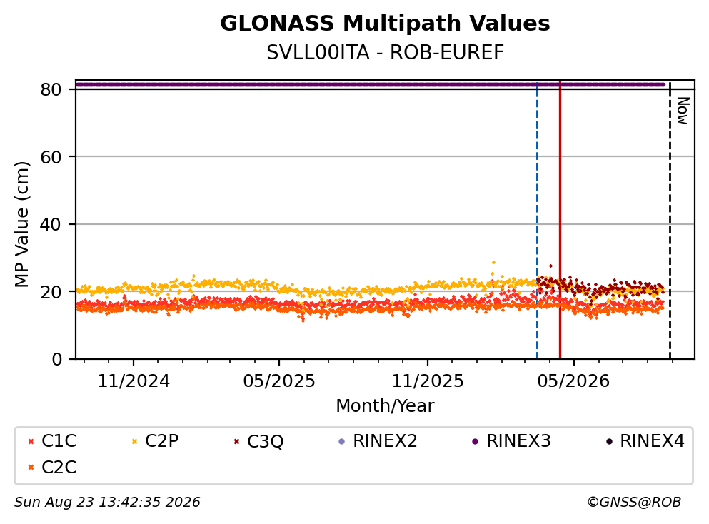Select the C1C legend label
The image size is (709, 524).
tap(59, 440)
